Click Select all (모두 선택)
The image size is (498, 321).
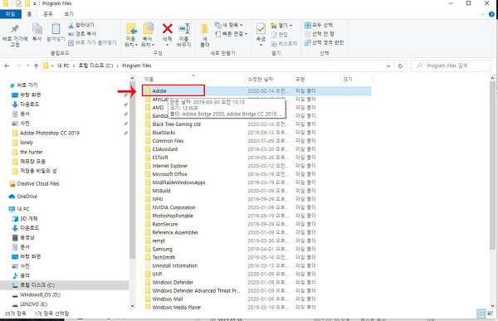pyautogui.click(x=319, y=25)
